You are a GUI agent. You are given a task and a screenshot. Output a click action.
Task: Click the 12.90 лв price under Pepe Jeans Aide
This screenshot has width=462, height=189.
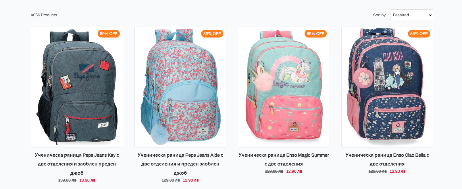pyautogui.click(x=191, y=180)
